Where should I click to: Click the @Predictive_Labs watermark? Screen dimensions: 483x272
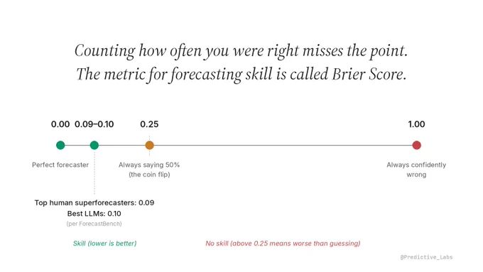point(426,257)
